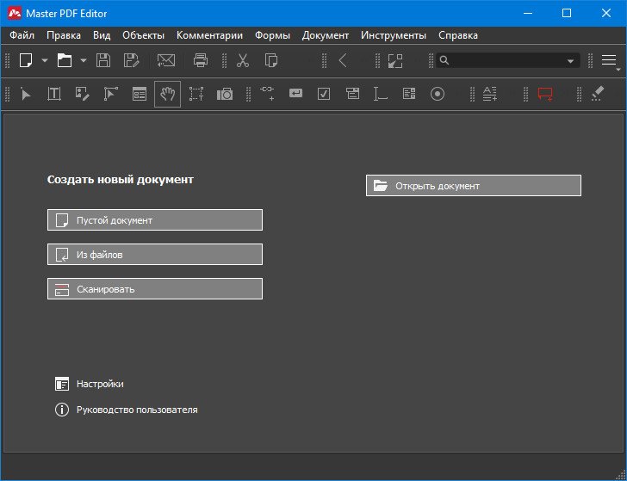This screenshot has height=481, width=627.
Task: Click the previous page left chevron
Action: pos(342,61)
